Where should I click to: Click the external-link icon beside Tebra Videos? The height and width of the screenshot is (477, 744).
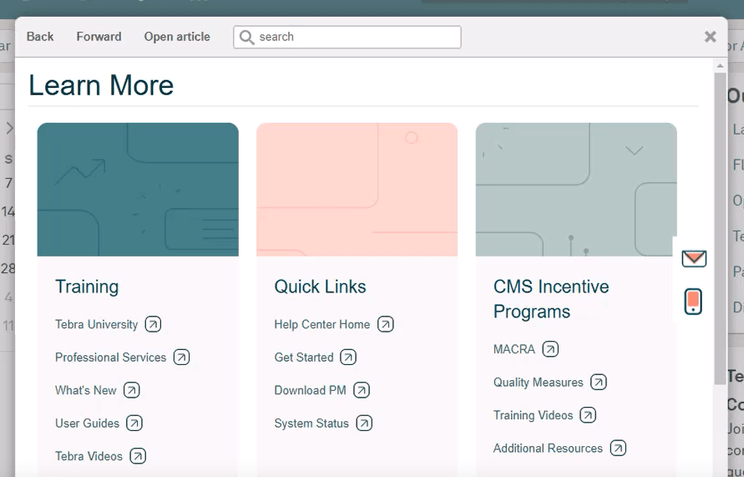coord(138,456)
